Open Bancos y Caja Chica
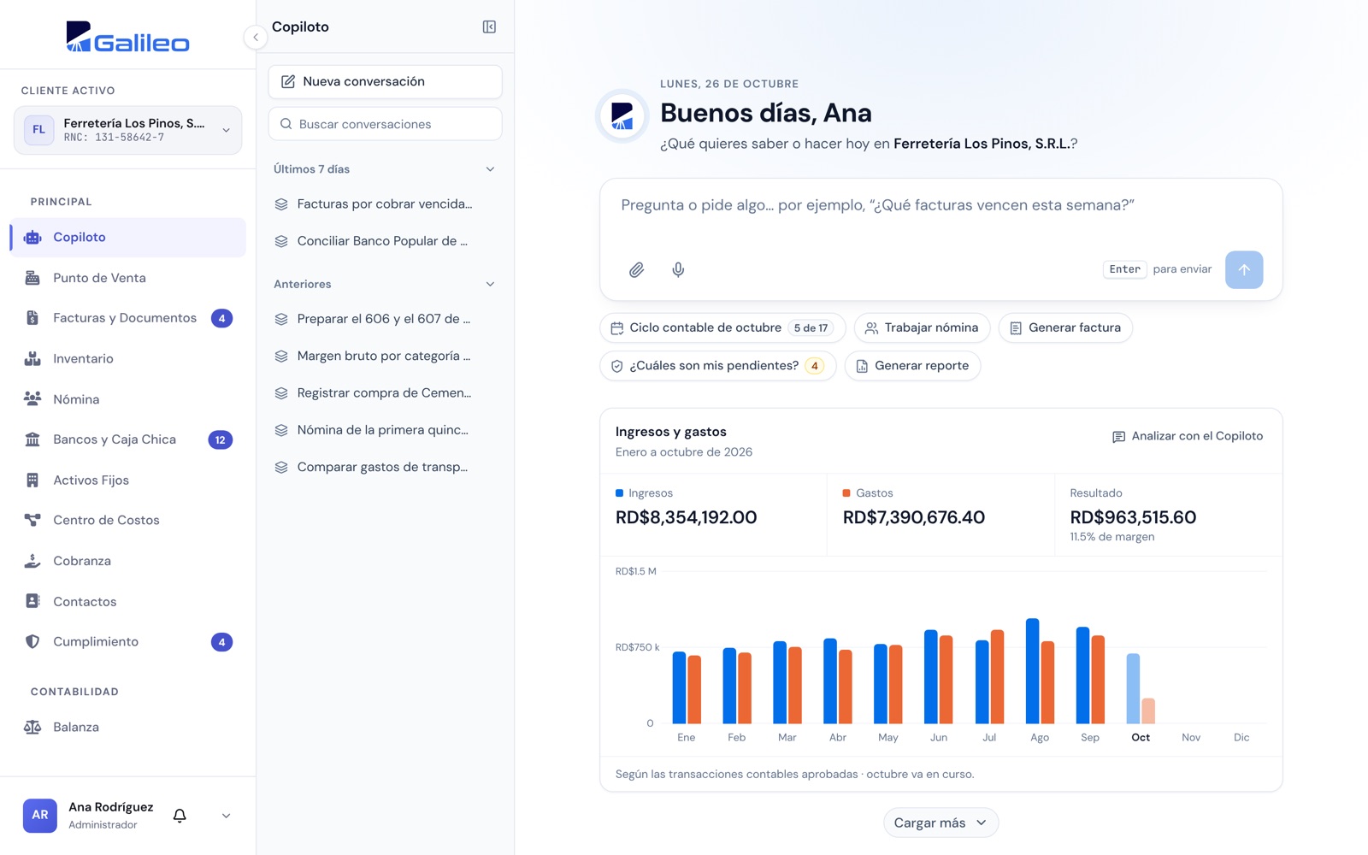Screen dimensions: 1368x855 (x=128, y=439)
